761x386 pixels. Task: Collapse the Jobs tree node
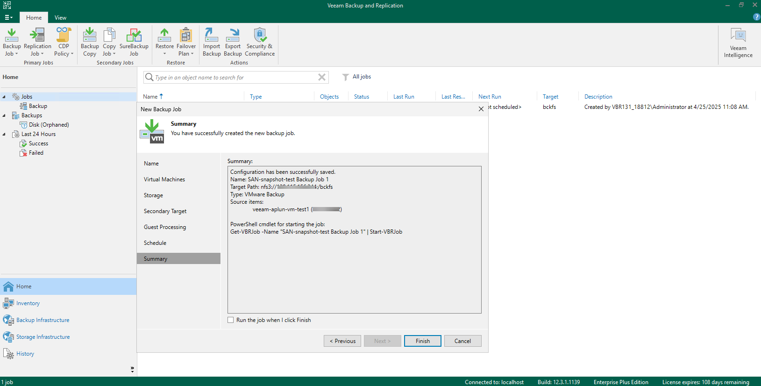[x=4, y=97]
